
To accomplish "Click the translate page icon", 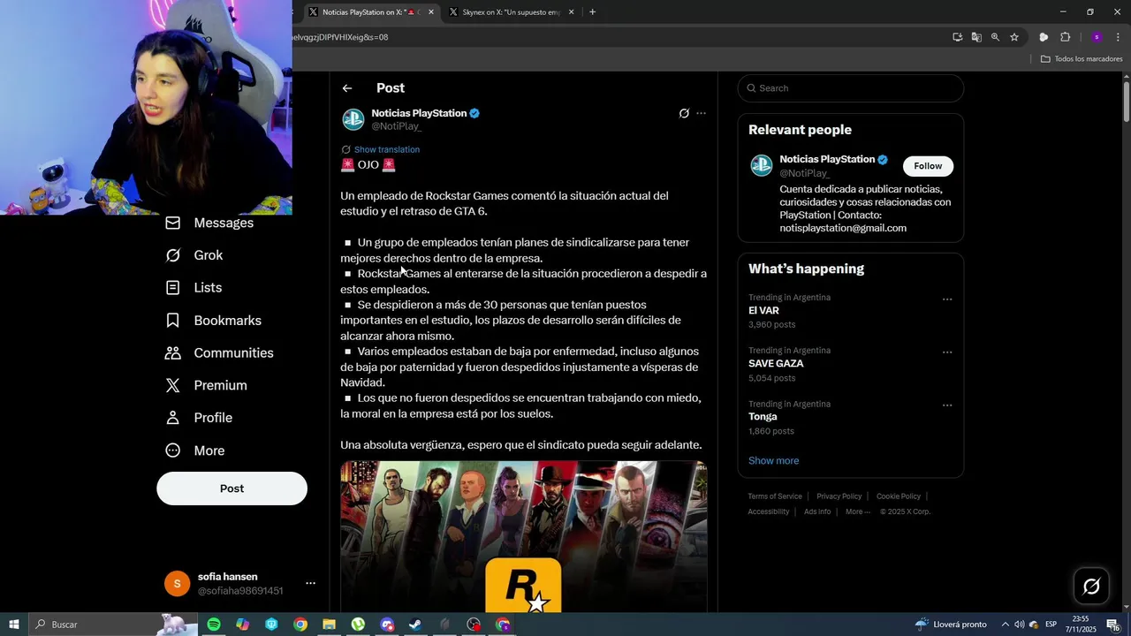I will tap(976, 37).
